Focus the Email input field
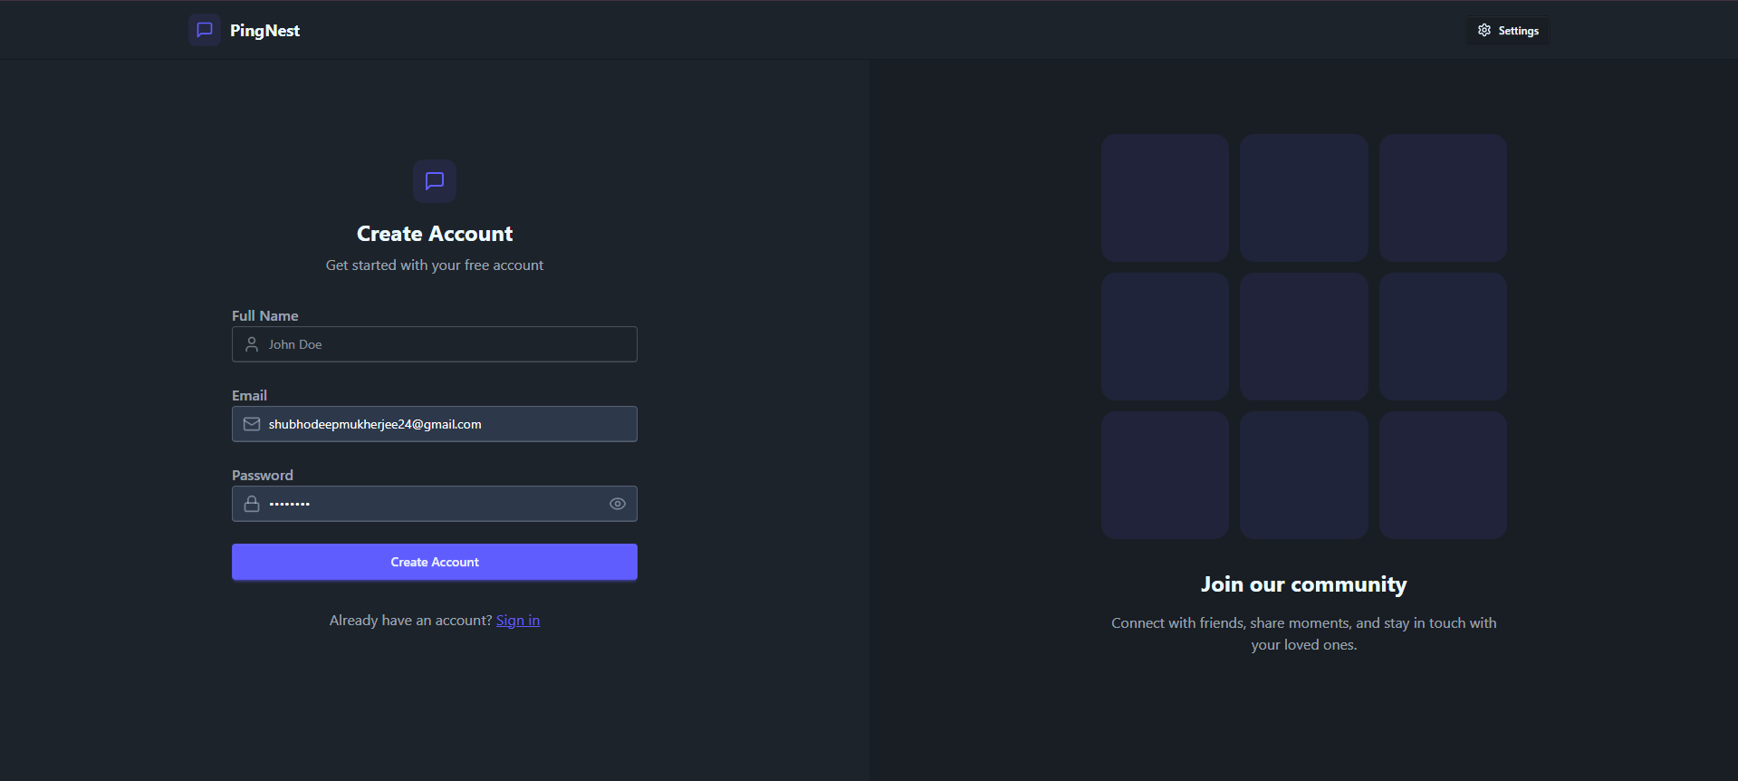 [435, 424]
